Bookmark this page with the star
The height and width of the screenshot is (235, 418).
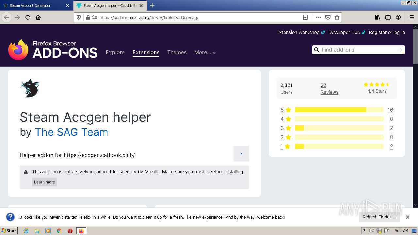pyautogui.click(x=337, y=17)
